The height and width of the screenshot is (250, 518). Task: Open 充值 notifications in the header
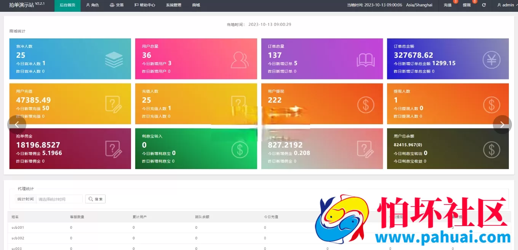pyautogui.click(x=448, y=5)
